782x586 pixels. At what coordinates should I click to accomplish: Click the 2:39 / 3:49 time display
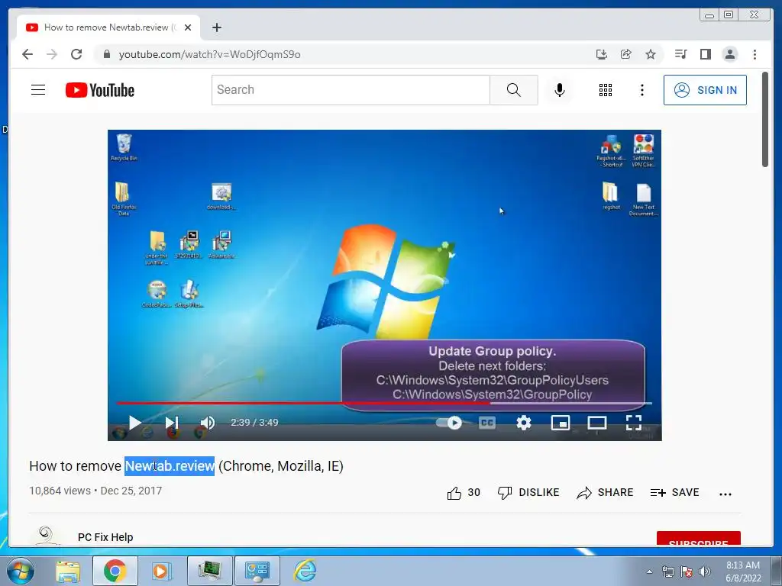254,423
